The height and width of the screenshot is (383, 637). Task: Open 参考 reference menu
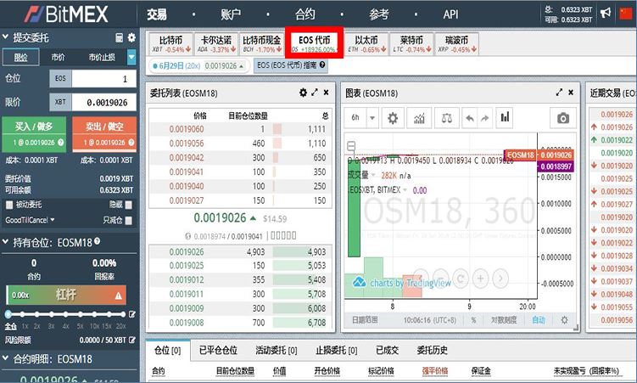[379, 14]
